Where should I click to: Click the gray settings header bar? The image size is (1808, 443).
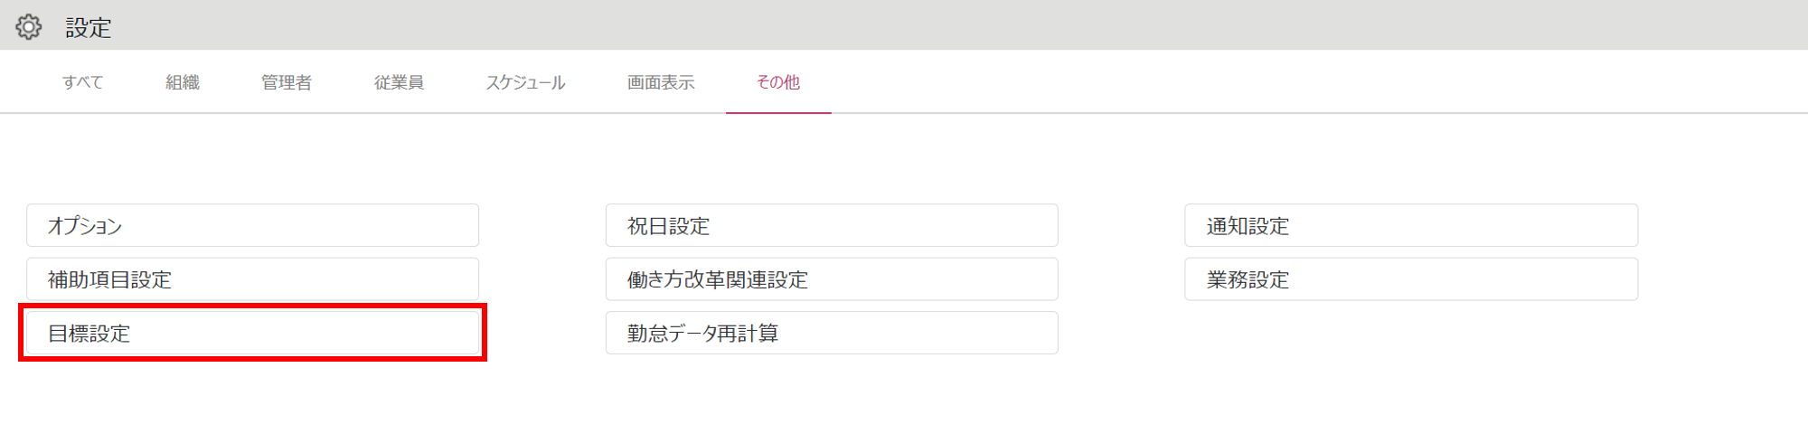click(x=904, y=24)
